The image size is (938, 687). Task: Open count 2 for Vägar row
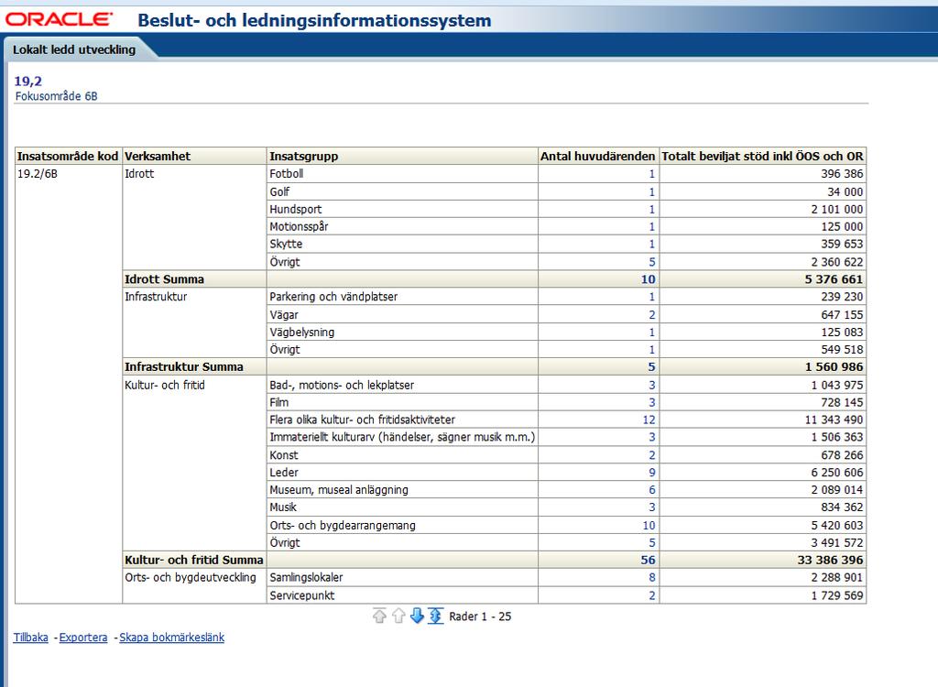tap(652, 314)
